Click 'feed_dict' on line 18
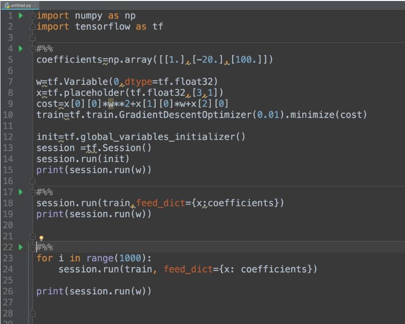The image size is (405, 324). [161, 203]
